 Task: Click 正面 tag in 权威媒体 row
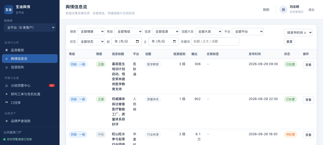tap(101, 99)
